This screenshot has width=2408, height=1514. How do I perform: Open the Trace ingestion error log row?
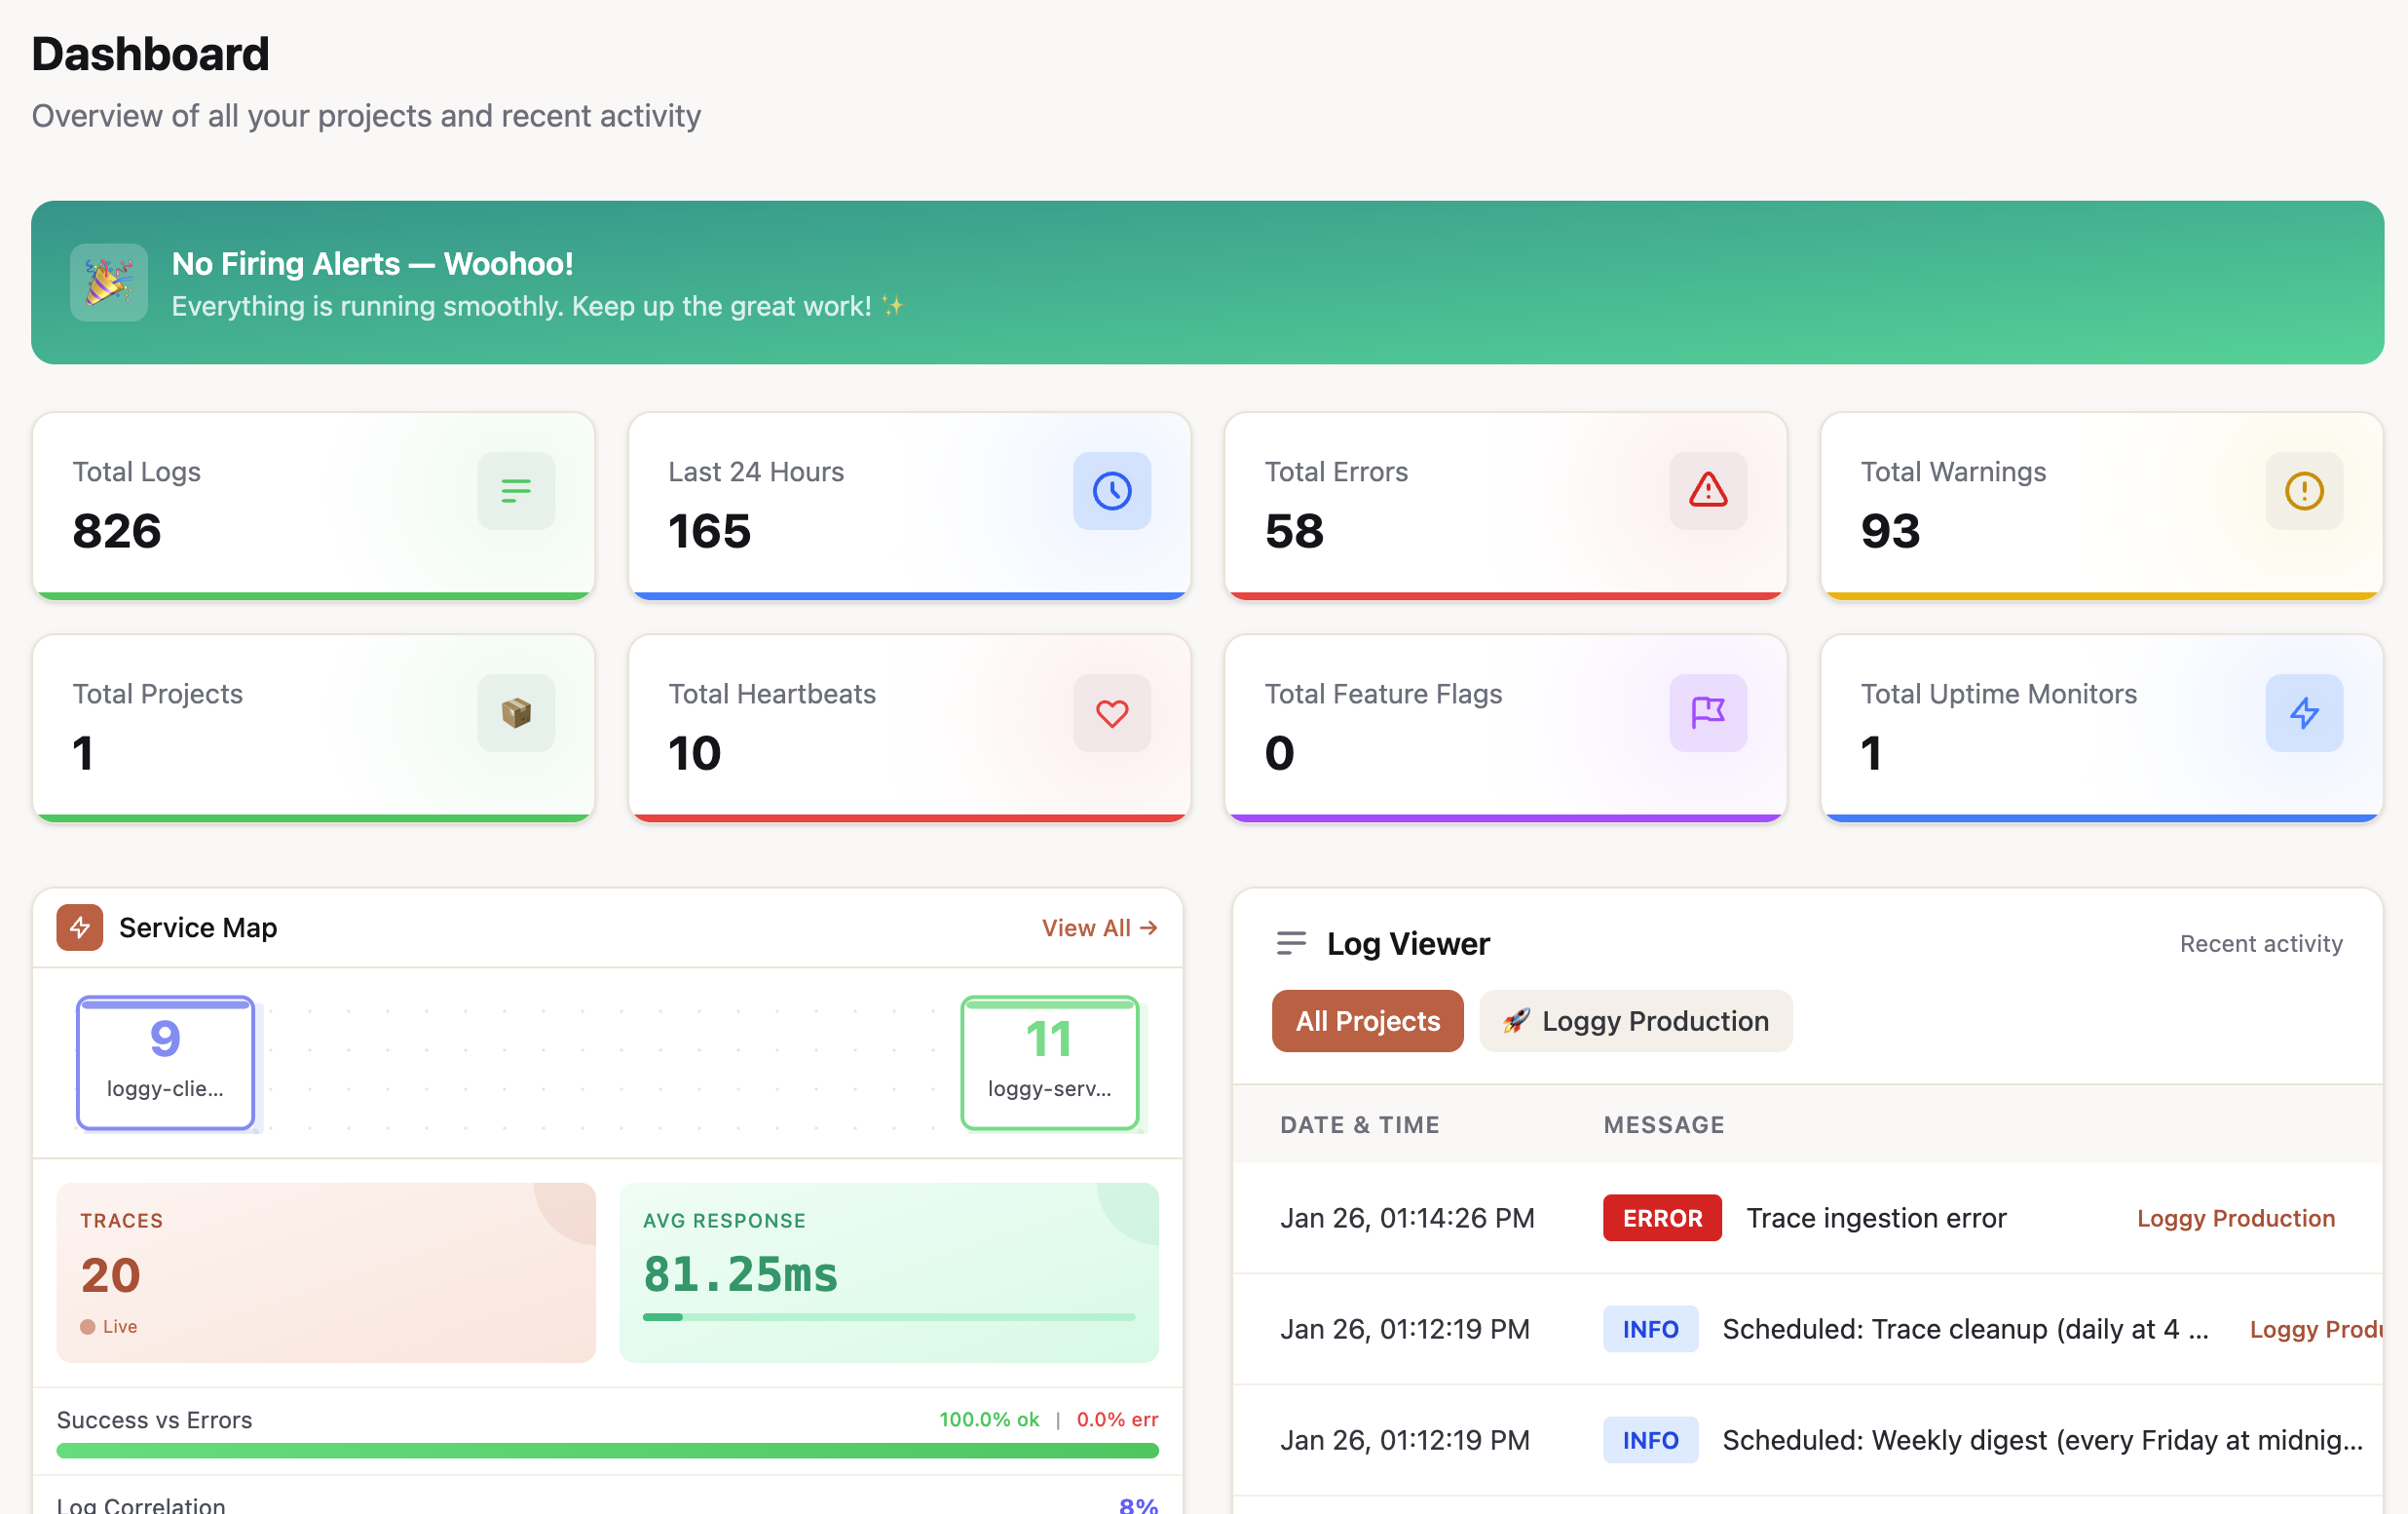point(1875,1218)
